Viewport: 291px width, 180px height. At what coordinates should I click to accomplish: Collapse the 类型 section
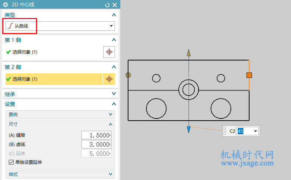click(114, 15)
